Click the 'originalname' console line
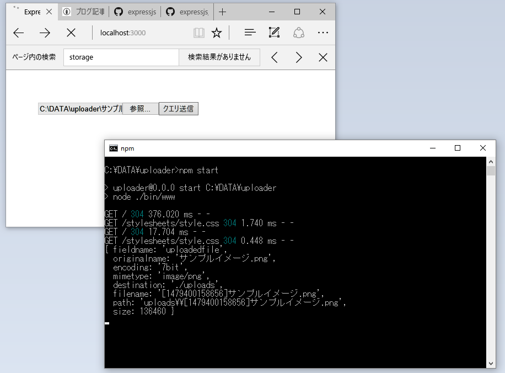Viewport: 505px width, 373px height. (x=194, y=258)
